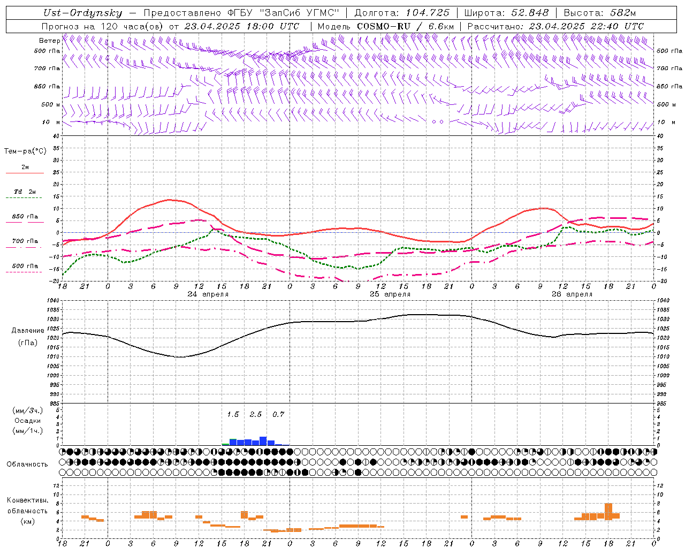The height and width of the screenshot is (548, 685).
Task: Click the (мм/3ч.) precipitation unit label
Action: pyautogui.click(x=28, y=410)
